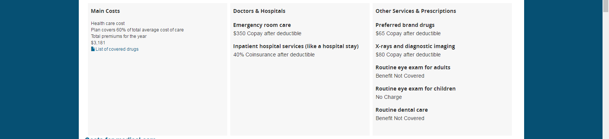609x139 pixels.
Task: Click the No Charge text
Action: point(389,97)
